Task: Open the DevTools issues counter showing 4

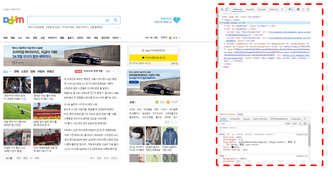Action: point(291,9)
